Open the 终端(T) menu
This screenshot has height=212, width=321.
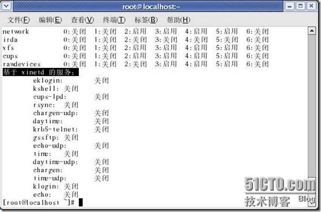[x=114, y=20]
